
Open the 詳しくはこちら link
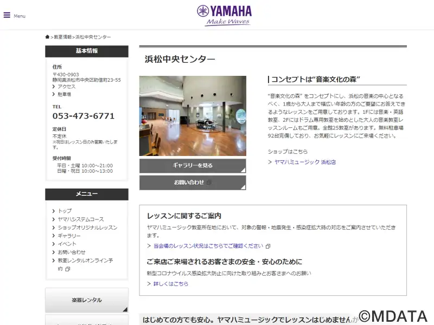tap(171, 283)
